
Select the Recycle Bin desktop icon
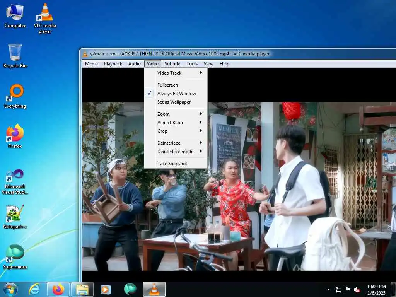[15, 56]
